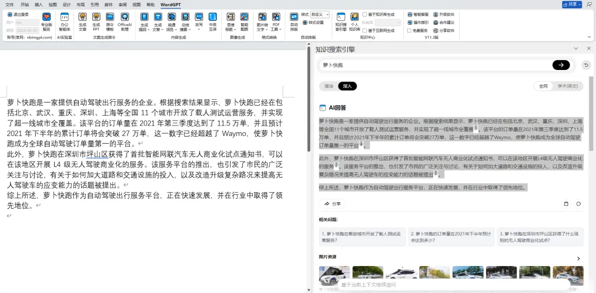The height and width of the screenshot is (293, 596).
Task: Switch to the 审阅 tab
Action: point(123,4)
